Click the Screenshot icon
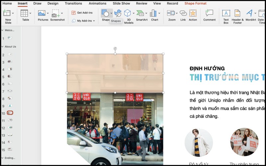 (56, 13)
